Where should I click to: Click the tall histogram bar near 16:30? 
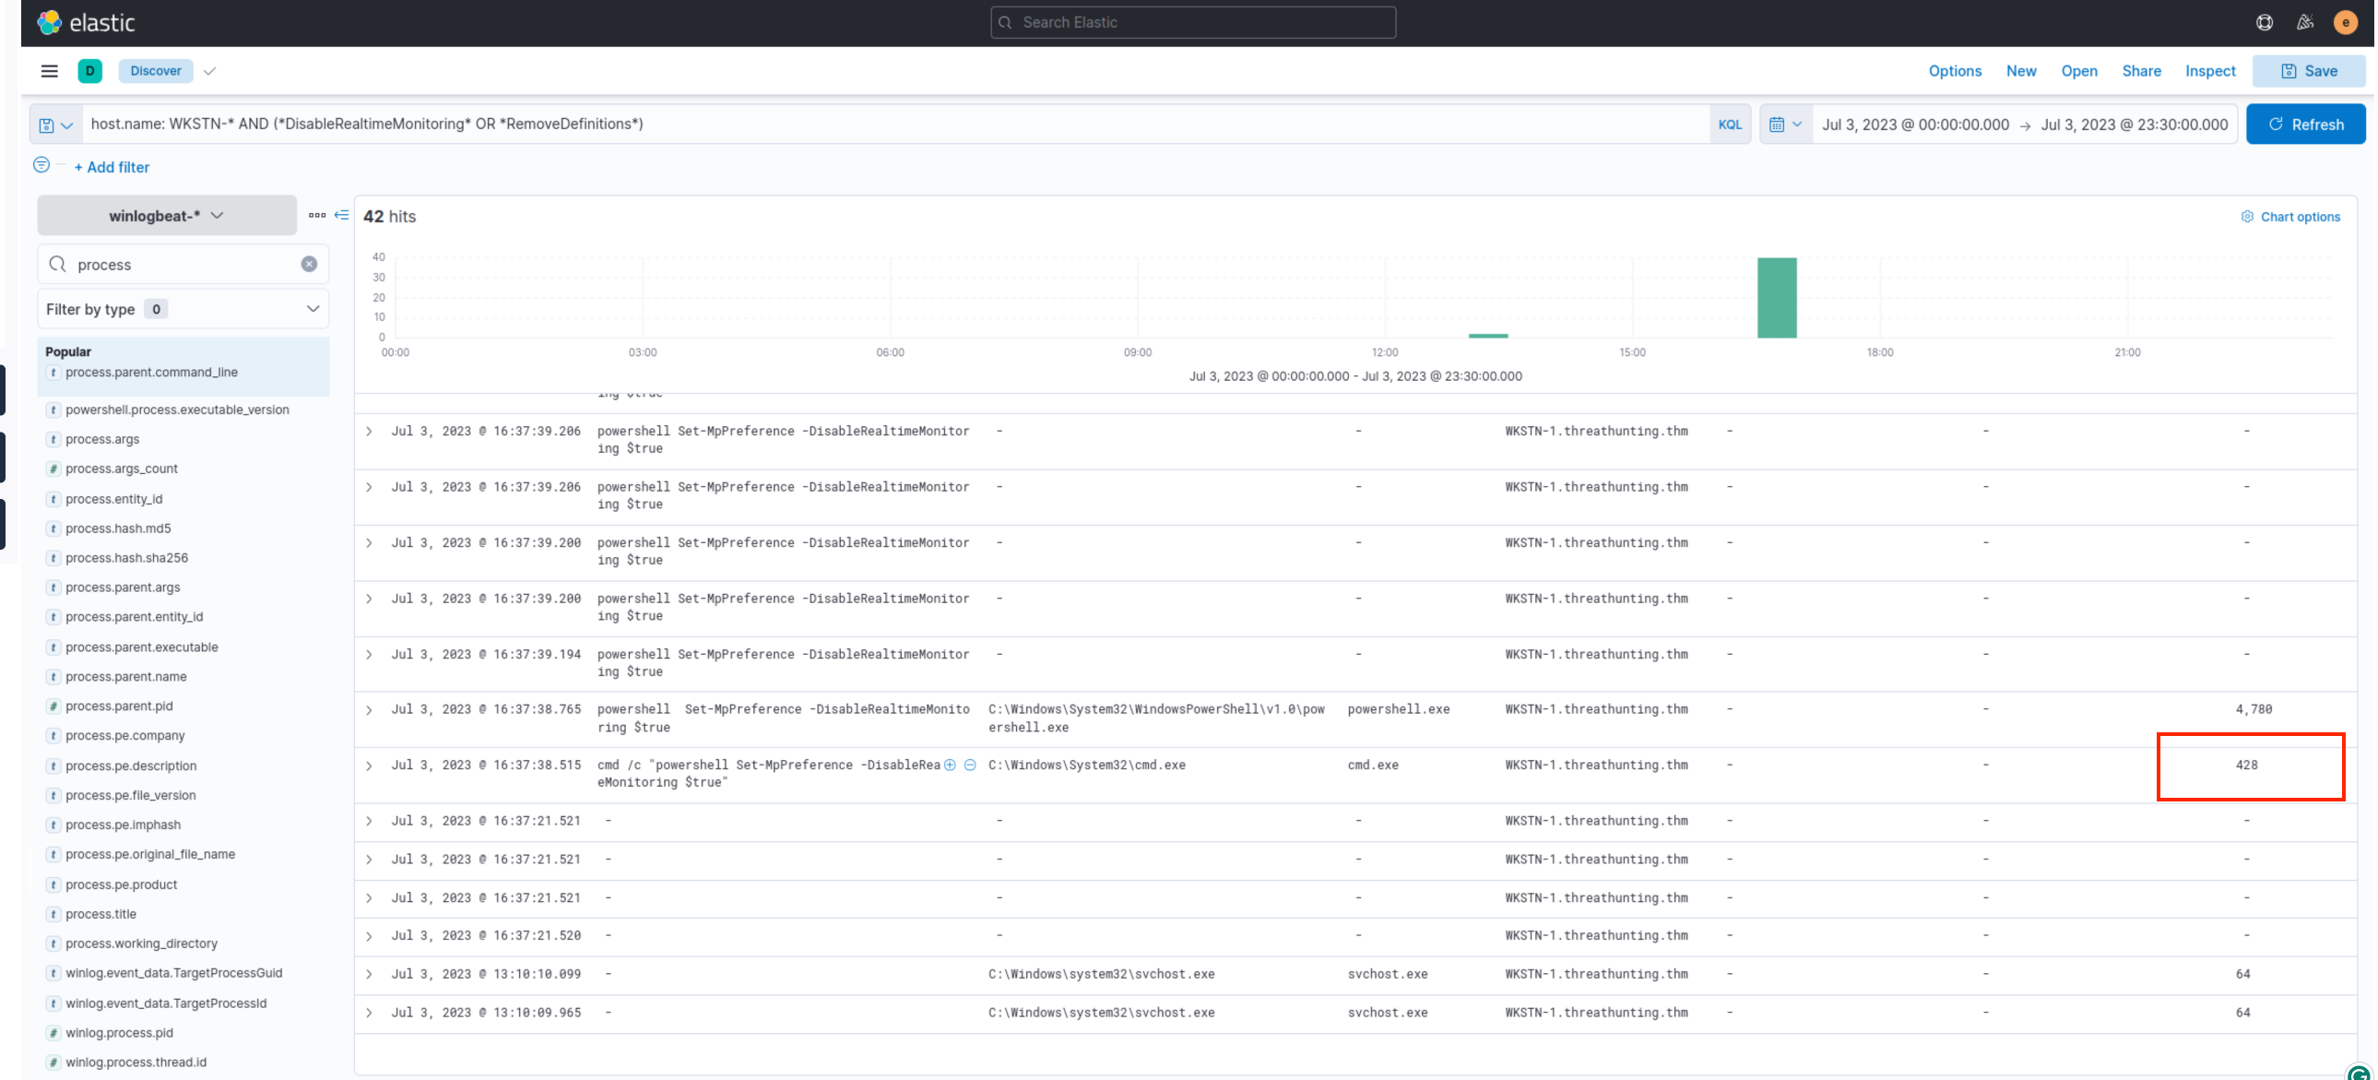click(1776, 297)
